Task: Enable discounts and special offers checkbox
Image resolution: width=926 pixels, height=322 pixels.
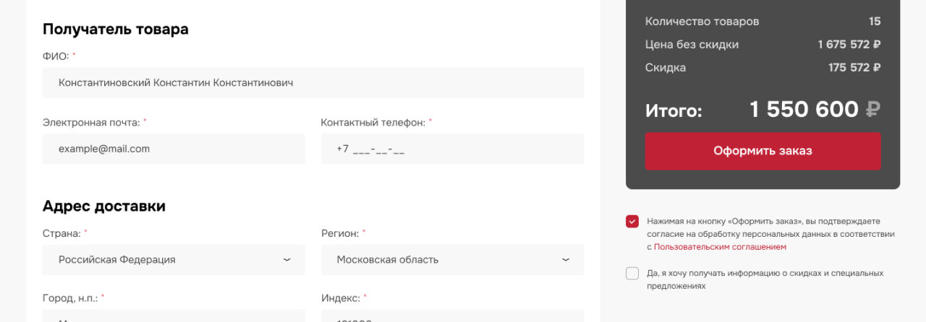Action: pyautogui.click(x=632, y=273)
